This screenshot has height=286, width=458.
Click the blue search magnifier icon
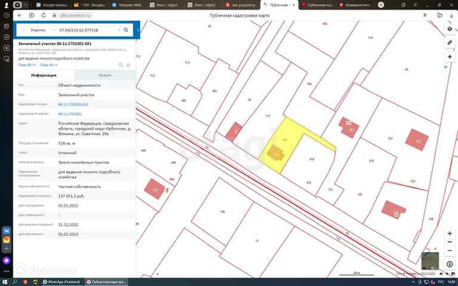[127, 30]
